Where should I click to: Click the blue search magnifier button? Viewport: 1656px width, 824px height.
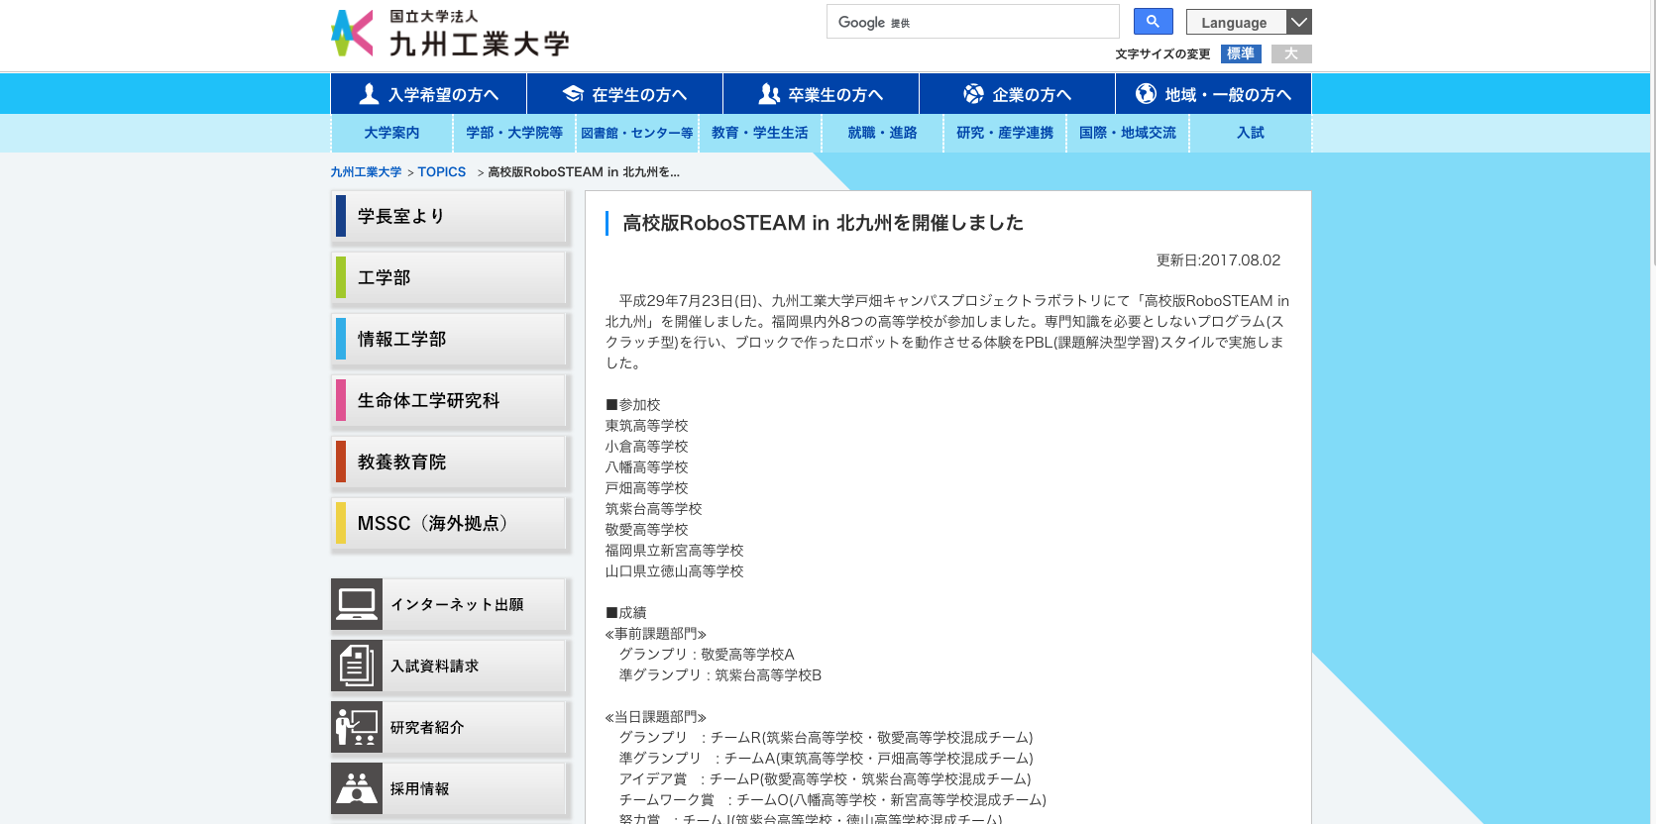[1153, 22]
